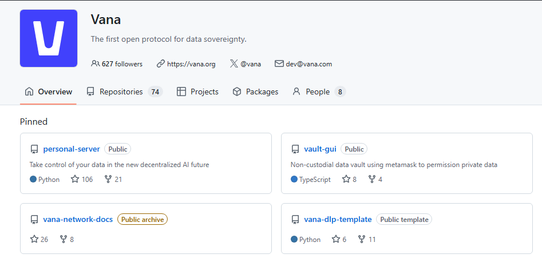
Task: View vault-gui's 8 stargazers
Action: click(x=350, y=180)
